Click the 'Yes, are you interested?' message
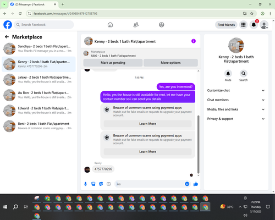Image resolution: width=275 pixels, height=220 pixels. pyautogui.click(x=176, y=87)
